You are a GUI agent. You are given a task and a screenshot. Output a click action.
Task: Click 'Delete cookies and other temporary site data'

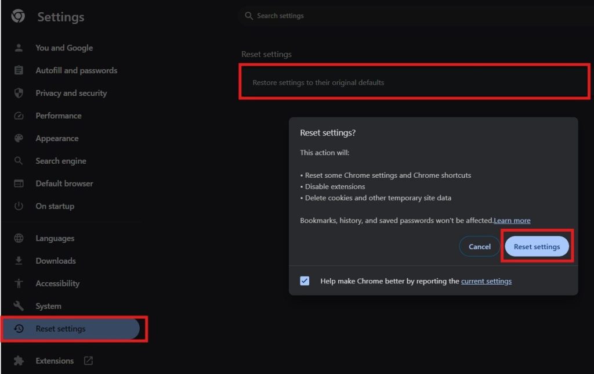(x=378, y=198)
